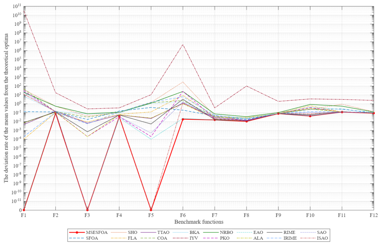The width and height of the screenshot is (381, 245).
Task: Select the EAO legend entry
Action: tap(258, 232)
